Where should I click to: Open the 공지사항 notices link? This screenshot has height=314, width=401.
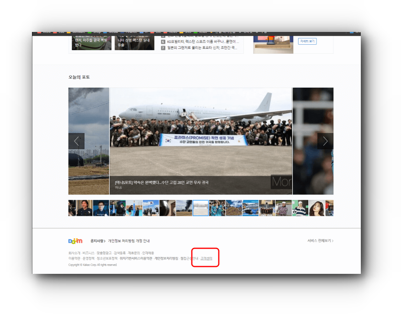pyautogui.click(x=98, y=241)
